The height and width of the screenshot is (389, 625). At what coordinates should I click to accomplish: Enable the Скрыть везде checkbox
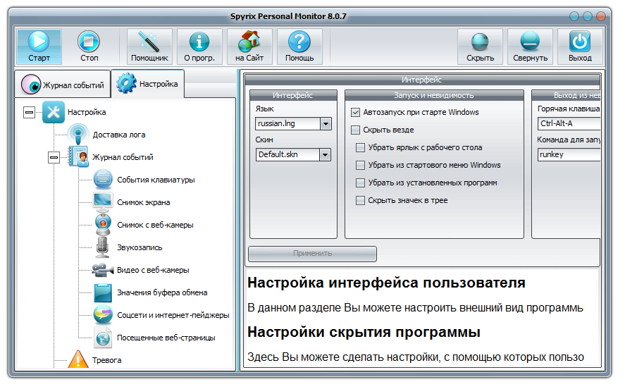(x=356, y=130)
